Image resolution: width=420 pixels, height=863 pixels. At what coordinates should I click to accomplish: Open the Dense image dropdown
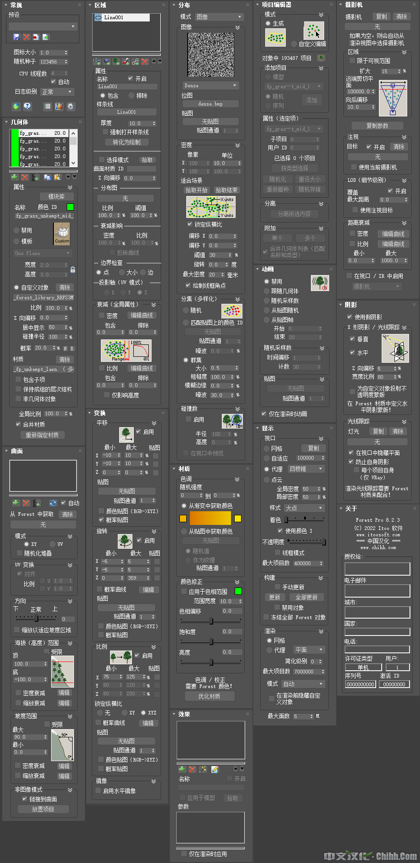tap(210, 85)
